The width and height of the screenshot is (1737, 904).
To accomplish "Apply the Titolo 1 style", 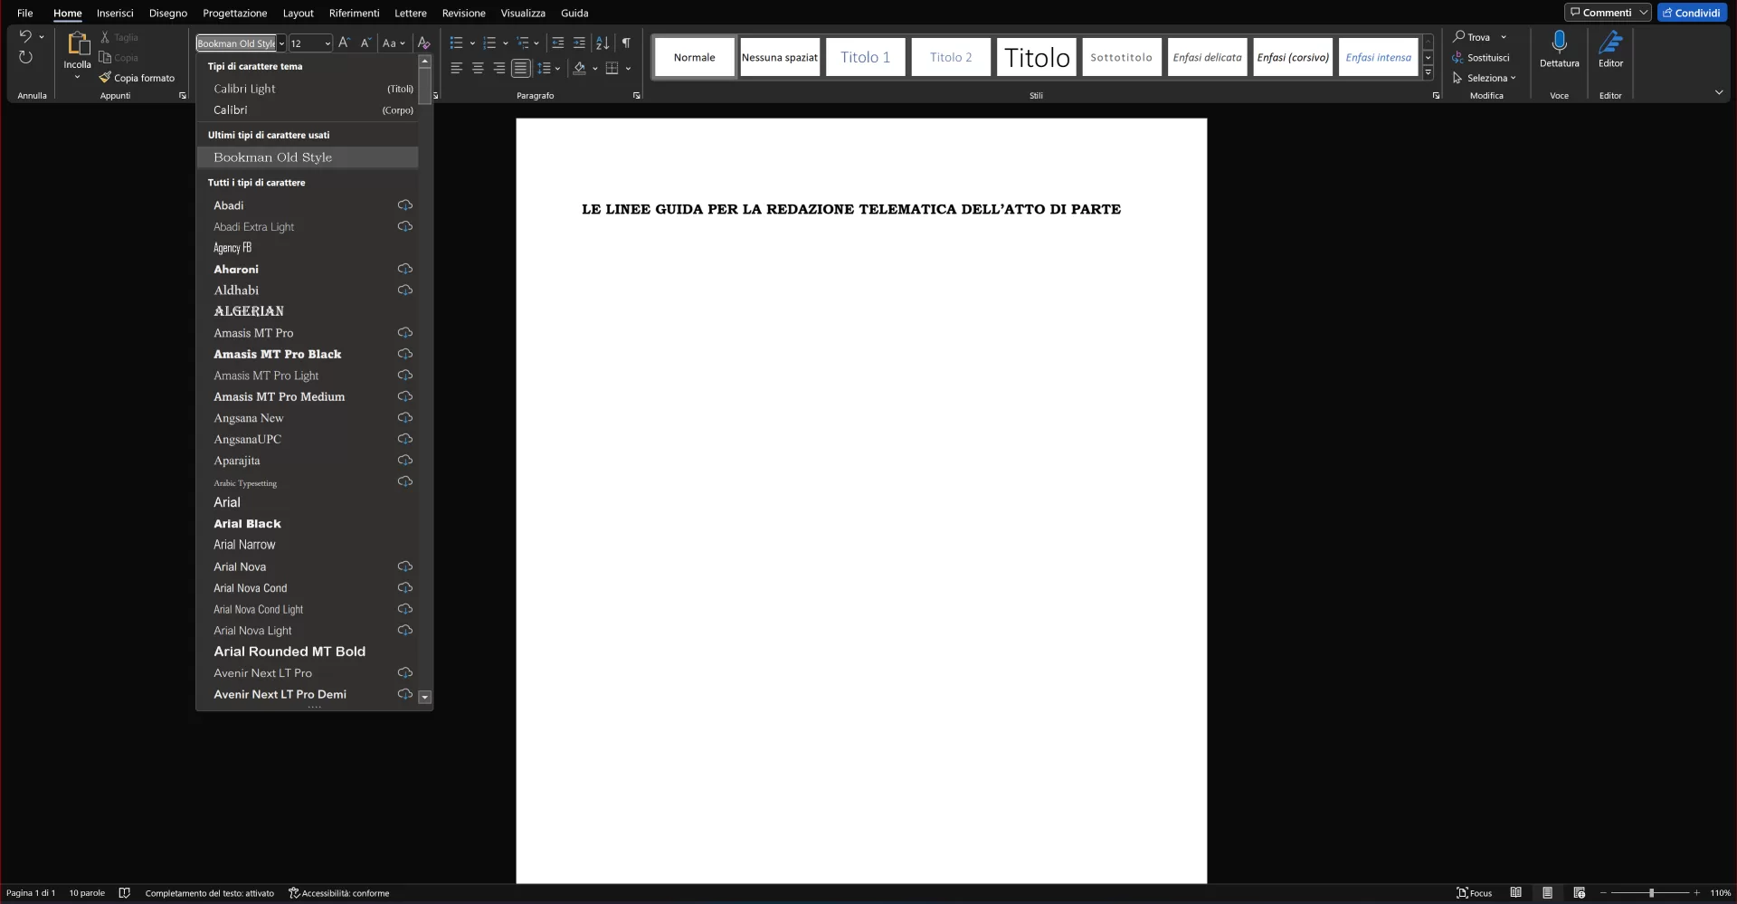I will pyautogui.click(x=865, y=57).
